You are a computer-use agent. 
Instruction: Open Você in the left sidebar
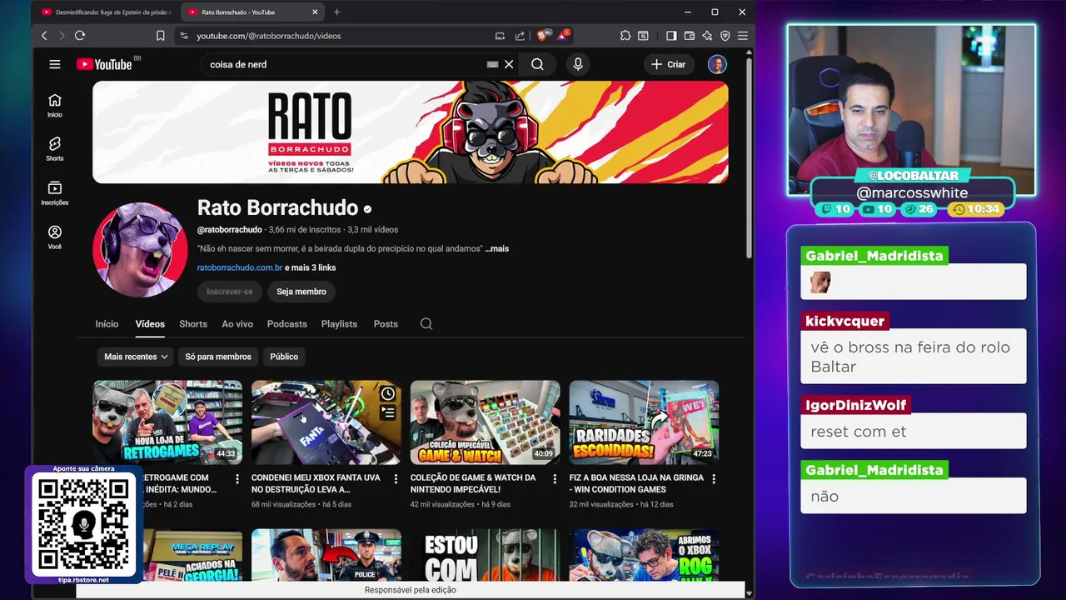pyautogui.click(x=54, y=237)
